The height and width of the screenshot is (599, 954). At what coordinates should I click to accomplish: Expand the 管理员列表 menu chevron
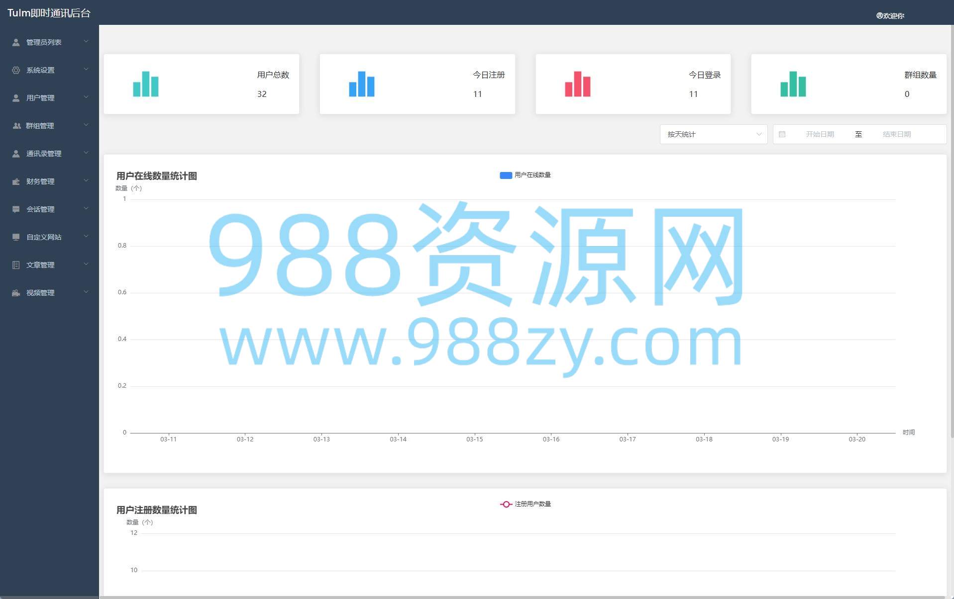(x=86, y=41)
